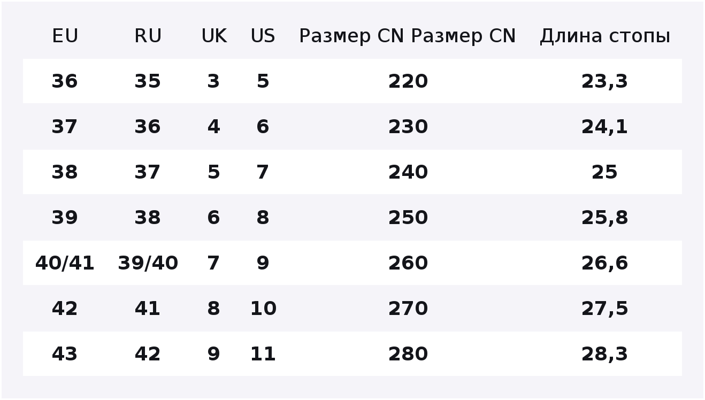Screen dimensions: 705x400
Task: Click EU size 43 cell
Action: (65, 354)
